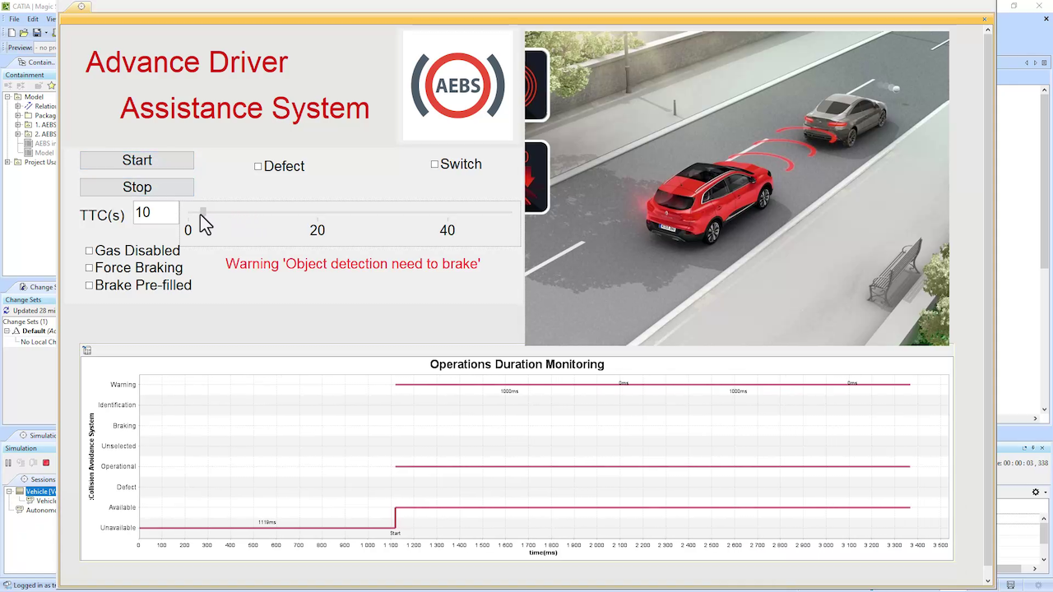Click inside the TTC(s) value field
The height and width of the screenshot is (592, 1053).
coord(155,213)
